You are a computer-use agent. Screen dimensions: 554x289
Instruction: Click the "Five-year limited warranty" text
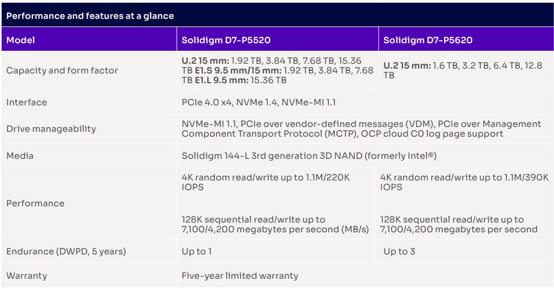[x=240, y=276]
